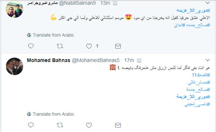
Task: Expand the options chevron on Mohamed Bahnas's tweet
Action: coord(208,60)
